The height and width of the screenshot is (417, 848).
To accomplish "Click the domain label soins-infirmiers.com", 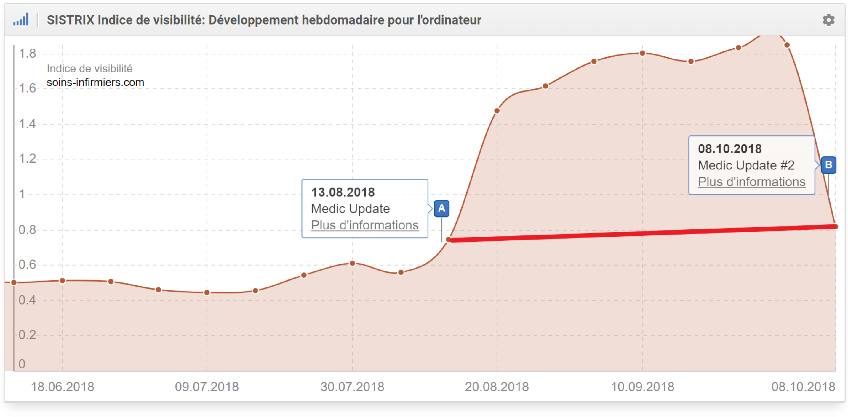I will tap(95, 82).
